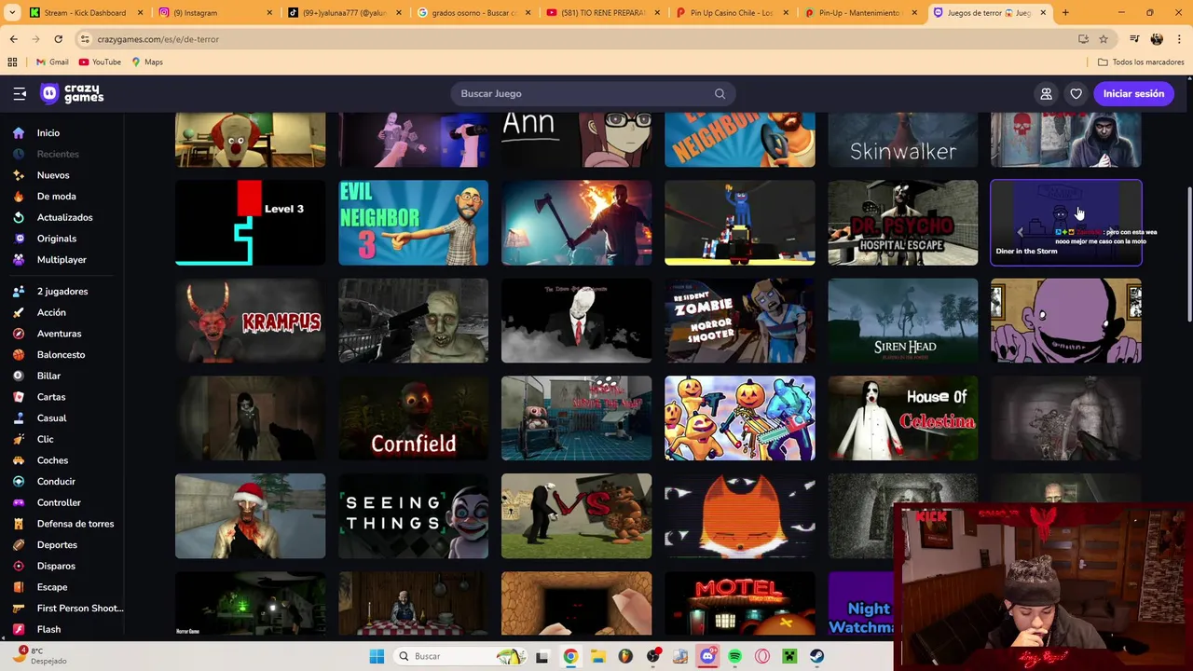Switch to Stream - Kick Dashboard tab
This screenshot has height=671, width=1193.
(84, 13)
